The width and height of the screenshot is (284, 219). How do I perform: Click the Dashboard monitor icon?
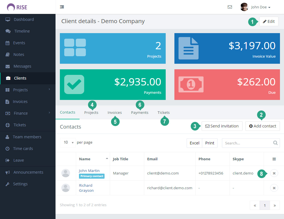(x=7, y=19)
